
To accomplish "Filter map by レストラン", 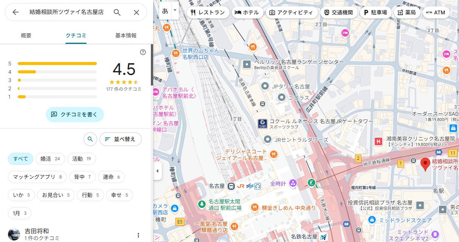I will (x=208, y=12).
